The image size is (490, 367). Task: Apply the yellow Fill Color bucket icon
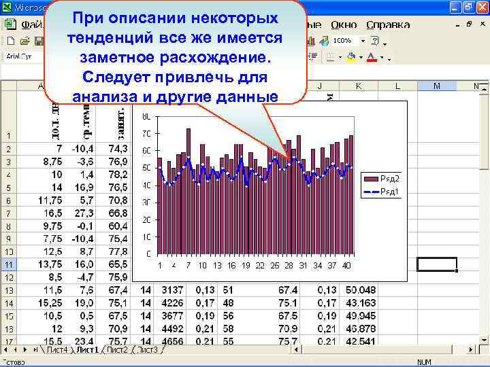click(351, 57)
